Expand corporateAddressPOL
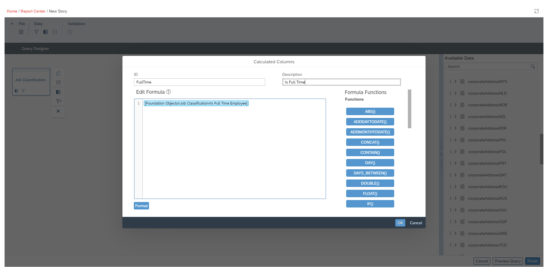The height and width of the screenshot is (267, 548). coord(456,152)
